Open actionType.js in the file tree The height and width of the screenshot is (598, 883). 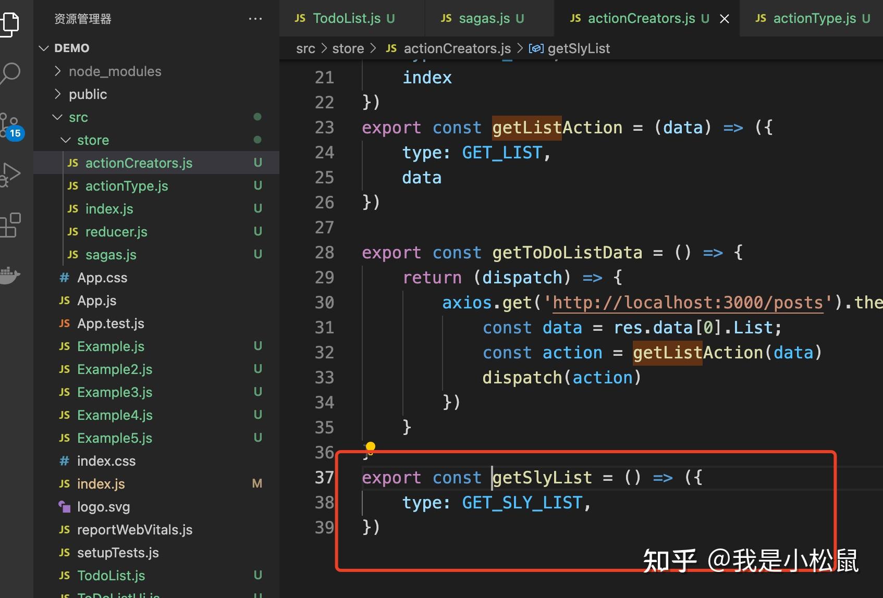[x=156, y=186]
